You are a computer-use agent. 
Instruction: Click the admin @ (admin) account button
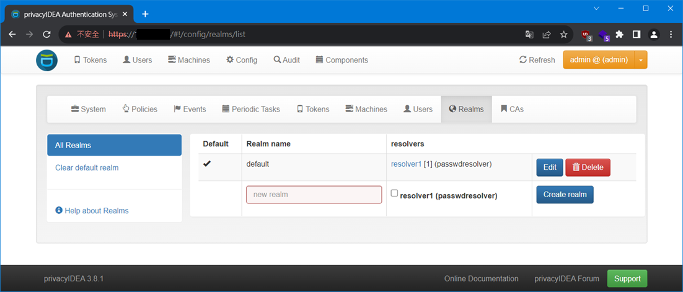pyautogui.click(x=599, y=60)
